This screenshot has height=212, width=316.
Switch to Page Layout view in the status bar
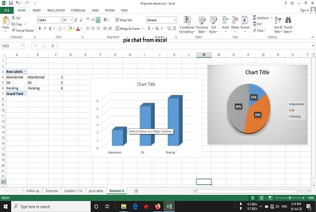click(x=261, y=198)
